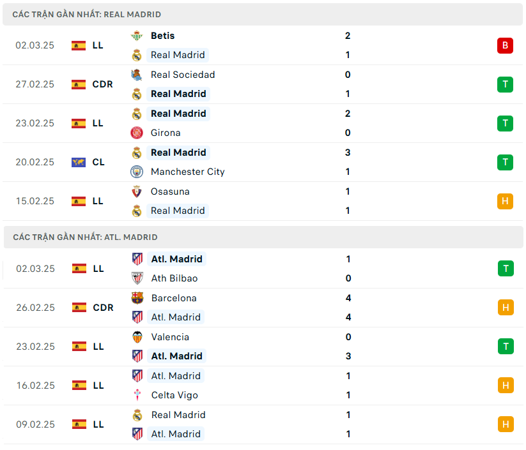Viewport: 526px width, 450px height.
Task: Click the Real Sociedad crest icon
Action: click(x=137, y=75)
